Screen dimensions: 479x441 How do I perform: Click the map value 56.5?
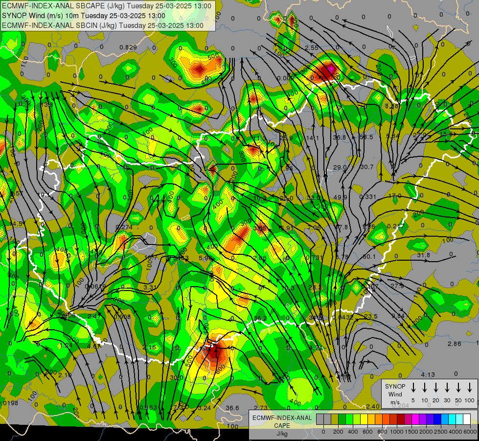click(x=366, y=137)
